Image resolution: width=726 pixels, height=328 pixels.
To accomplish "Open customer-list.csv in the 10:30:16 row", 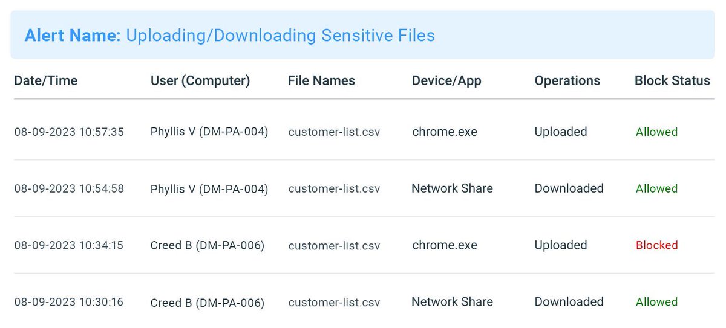I will (x=334, y=302).
